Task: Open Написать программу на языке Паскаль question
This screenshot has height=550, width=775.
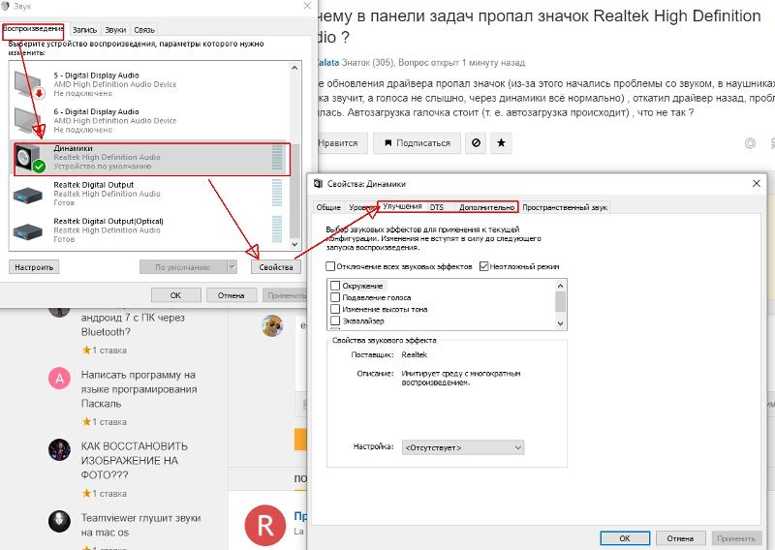Action: [139, 389]
